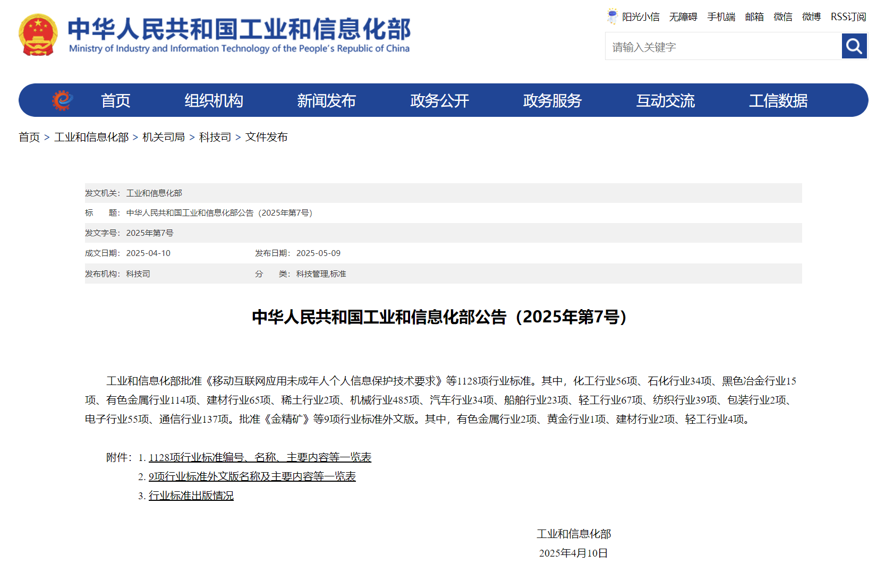Click the 阳光小信 assistant icon

pyautogui.click(x=612, y=16)
